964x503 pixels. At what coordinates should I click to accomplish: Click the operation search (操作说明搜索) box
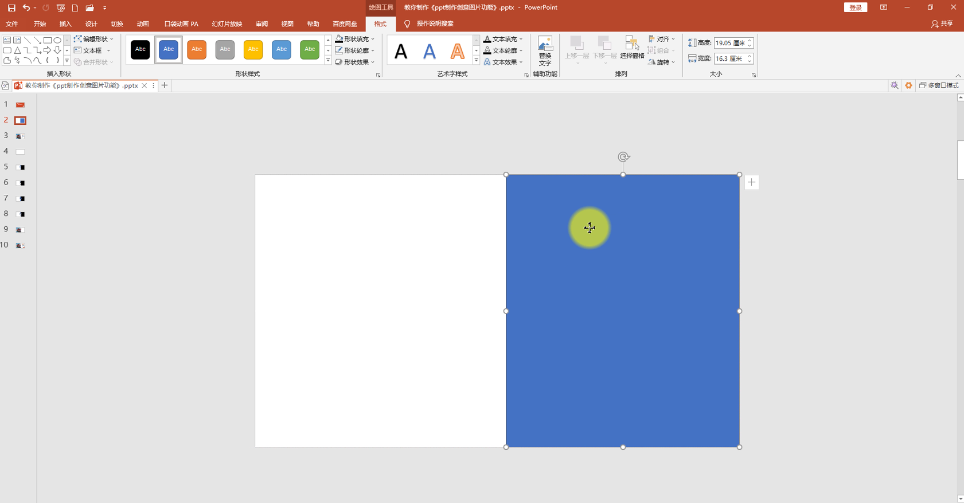[x=435, y=24]
